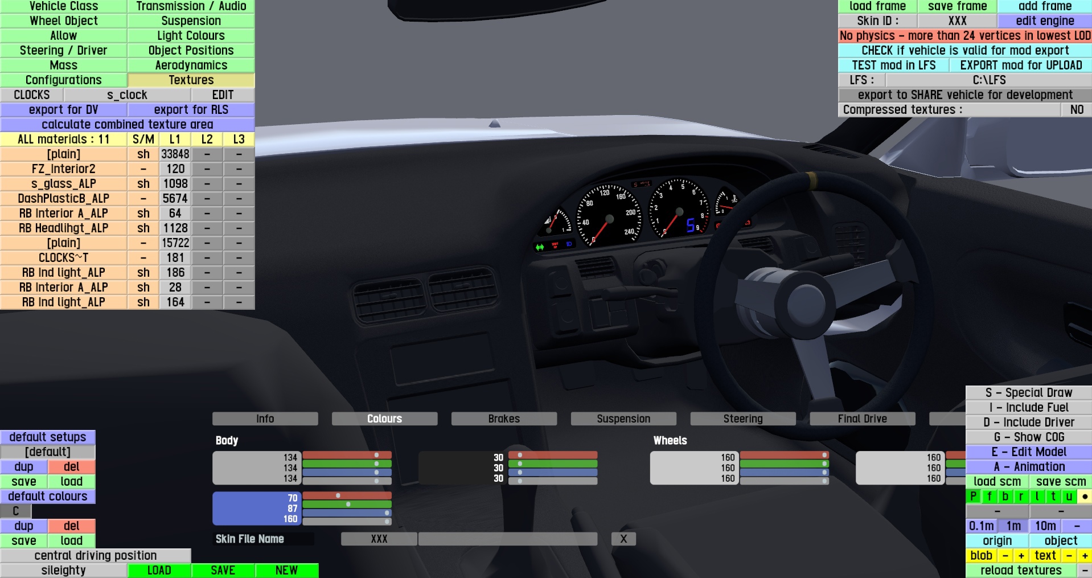Select the 10m grid size
Viewport: 1092px width, 578px height.
coord(1045,526)
